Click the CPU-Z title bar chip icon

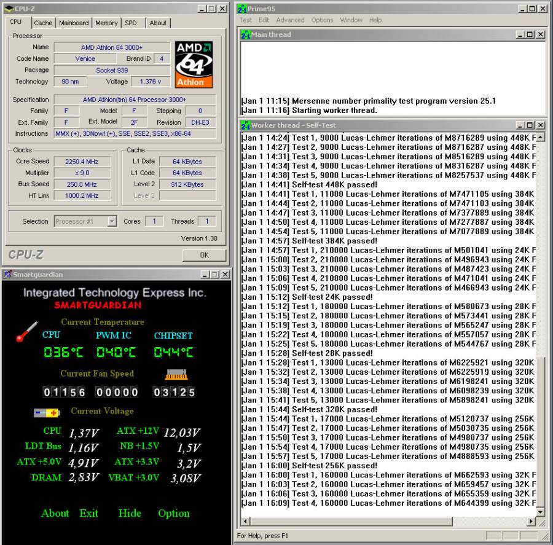click(9, 9)
